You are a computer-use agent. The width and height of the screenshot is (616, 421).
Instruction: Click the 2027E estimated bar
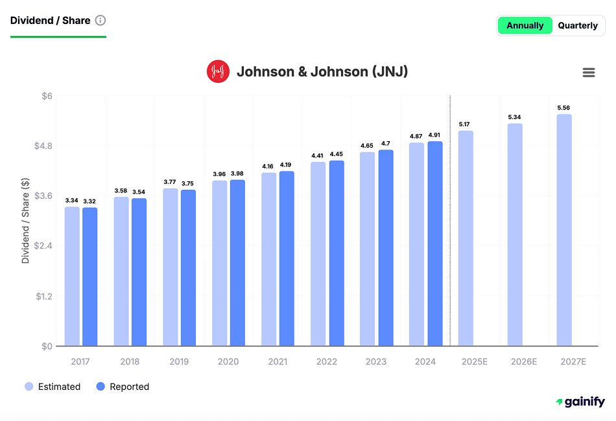564,230
